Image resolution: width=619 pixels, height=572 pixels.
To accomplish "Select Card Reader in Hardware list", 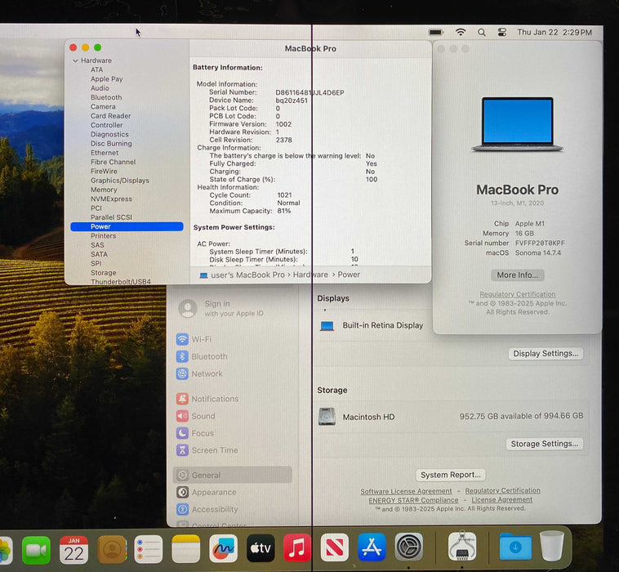I will pos(110,116).
